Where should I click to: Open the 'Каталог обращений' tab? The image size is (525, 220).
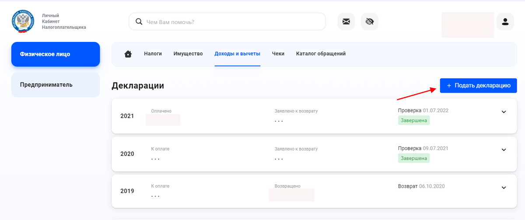pyautogui.click(x=321, y=54)
